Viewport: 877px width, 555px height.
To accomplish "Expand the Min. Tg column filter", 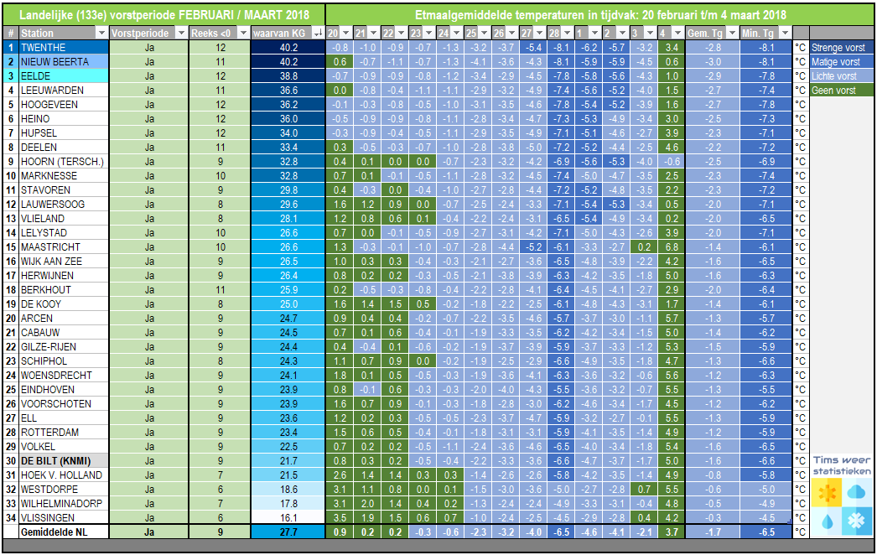I will [785, 33].
